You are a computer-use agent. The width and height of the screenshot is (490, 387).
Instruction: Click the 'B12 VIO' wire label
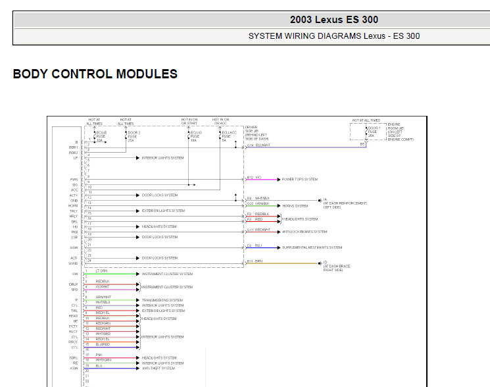coord(254,178)
